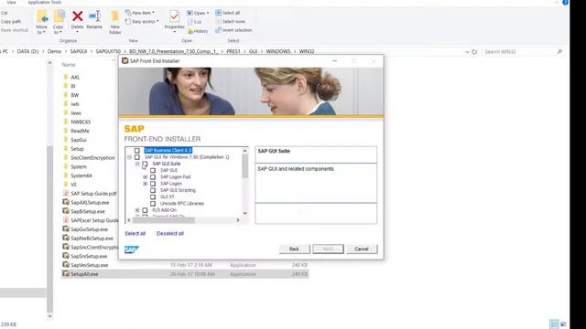
Task: Select the SapGuiSetup.exe file icon
Action: (x=66, y=229)
